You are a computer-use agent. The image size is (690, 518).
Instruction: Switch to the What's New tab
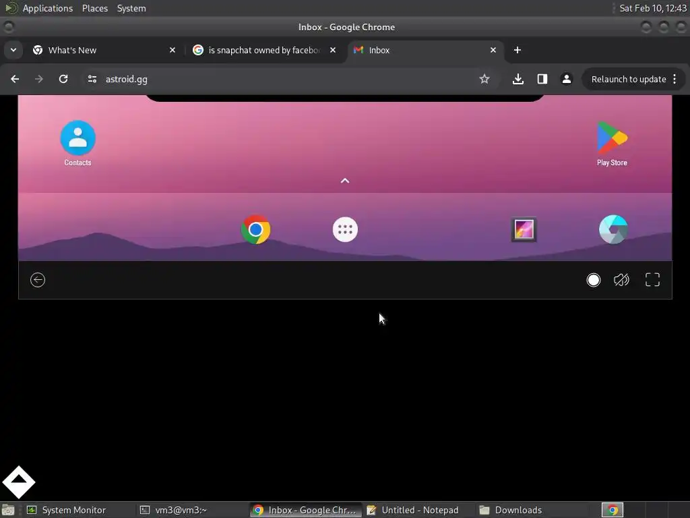[x=104, y=50]
